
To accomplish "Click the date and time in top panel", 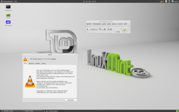I will tap(89, 1).
